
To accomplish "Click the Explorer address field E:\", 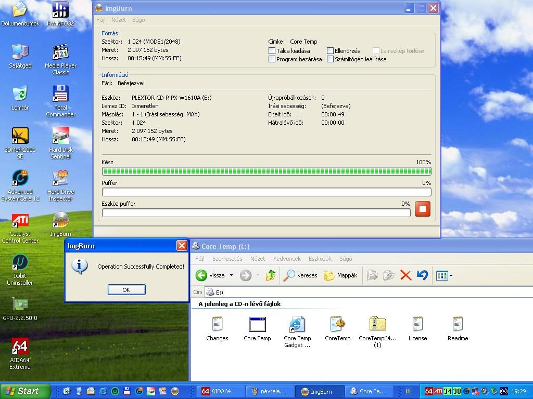I will (x=369, y=292).
